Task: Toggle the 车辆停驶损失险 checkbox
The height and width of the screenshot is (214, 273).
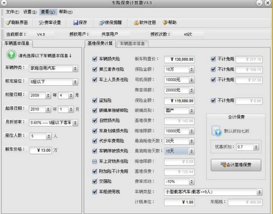Action: (x=95, y=151)
